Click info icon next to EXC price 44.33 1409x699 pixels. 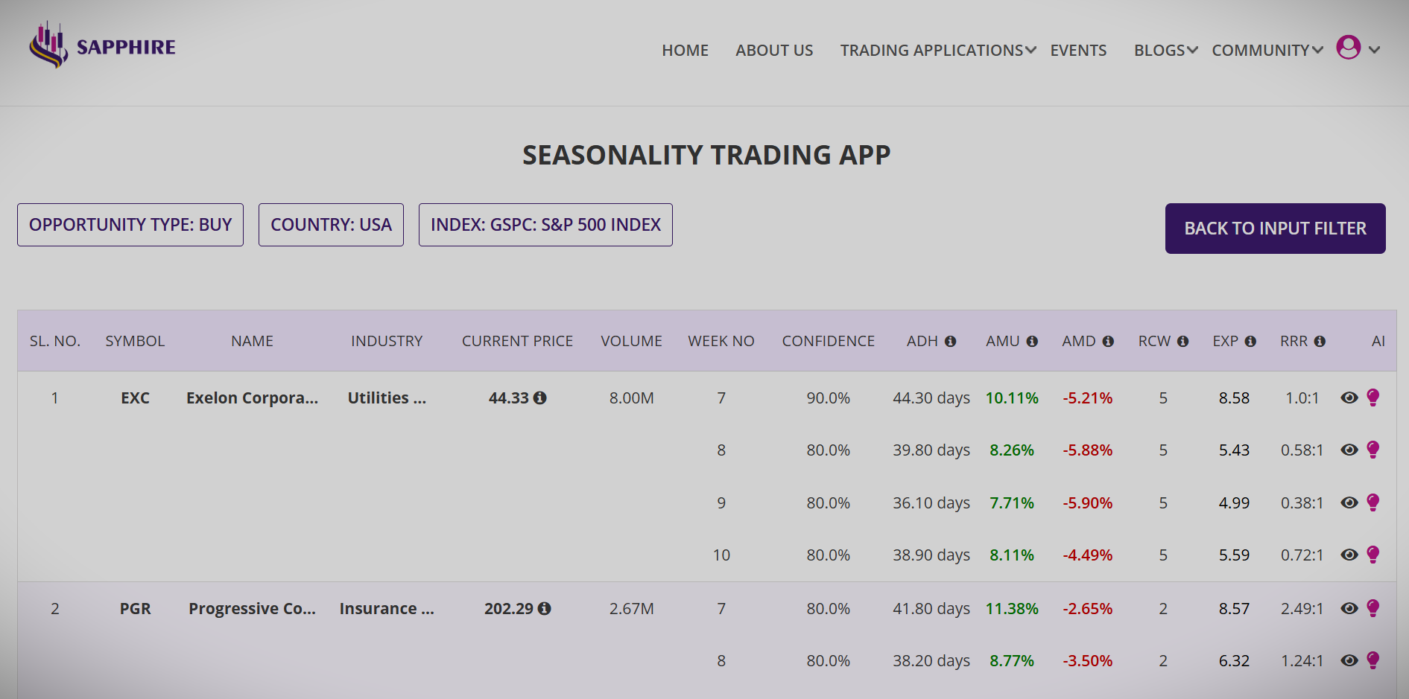[540, 398]
